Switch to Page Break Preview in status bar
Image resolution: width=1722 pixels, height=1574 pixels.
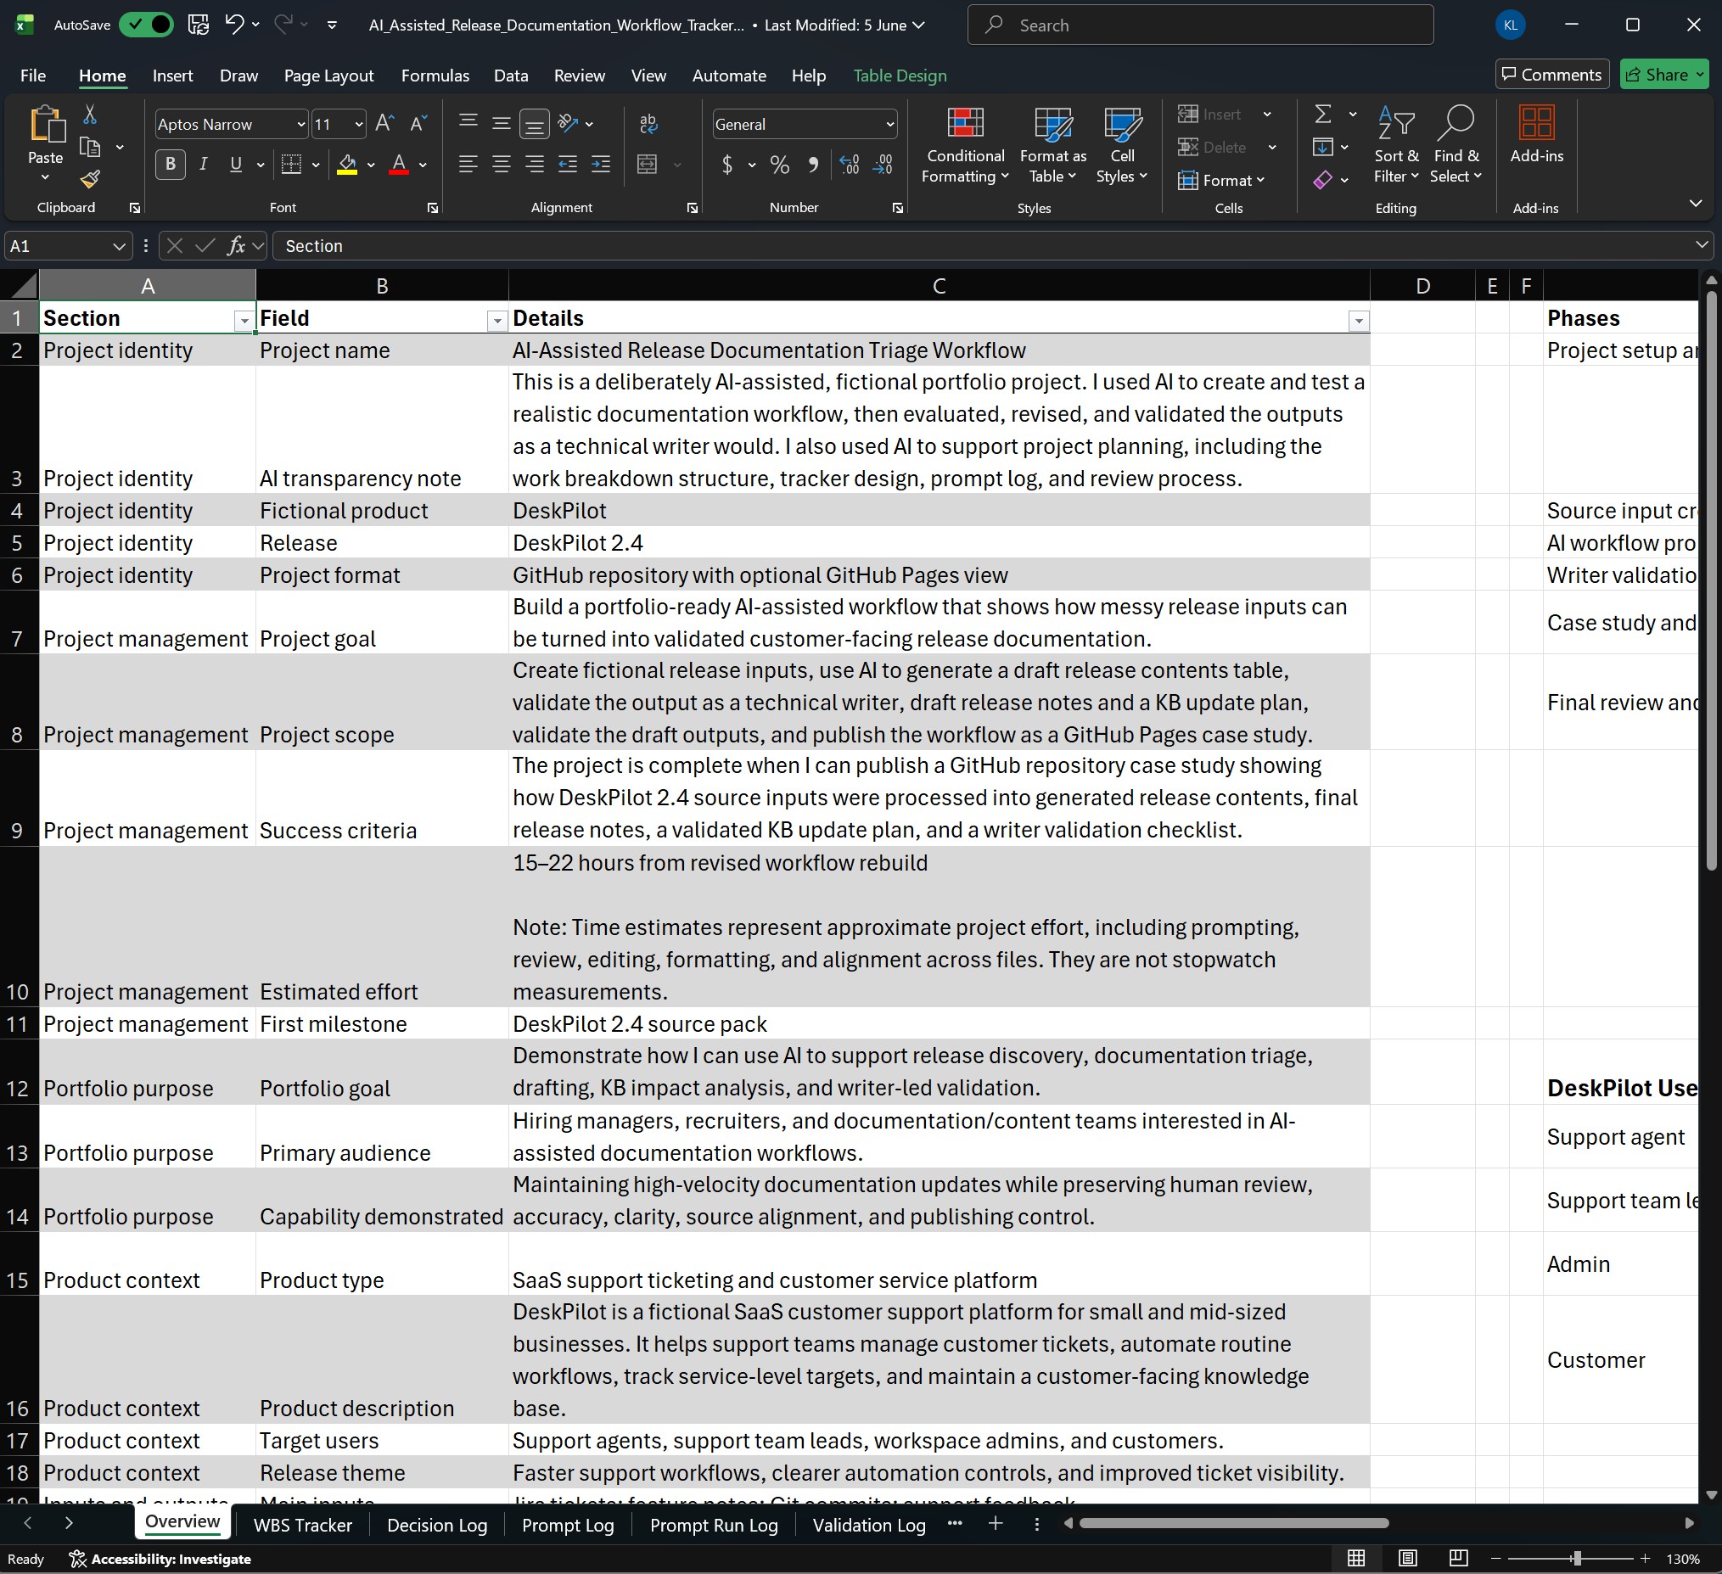tap(1458, 1558)
